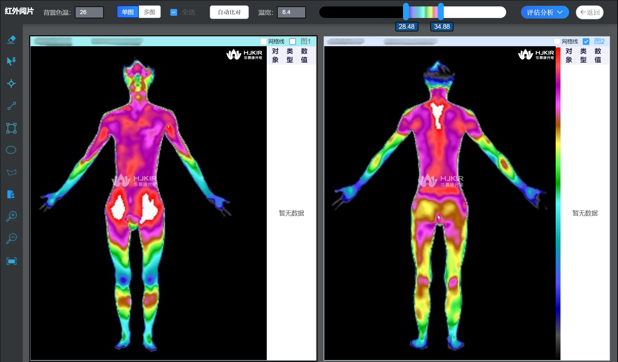
Task: Switch to 单图 single-image view
Action: click(128, 12)
